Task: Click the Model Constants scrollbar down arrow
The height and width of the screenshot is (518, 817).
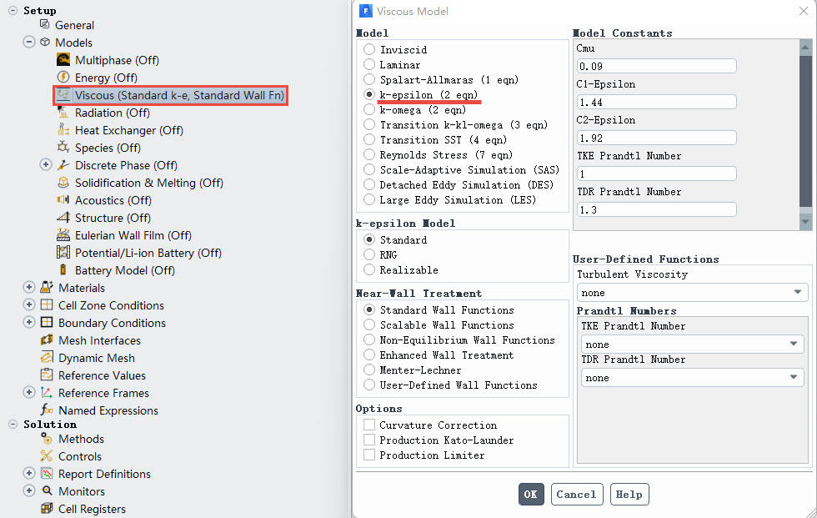Action: pyautogui.click(x=805, y=222)
